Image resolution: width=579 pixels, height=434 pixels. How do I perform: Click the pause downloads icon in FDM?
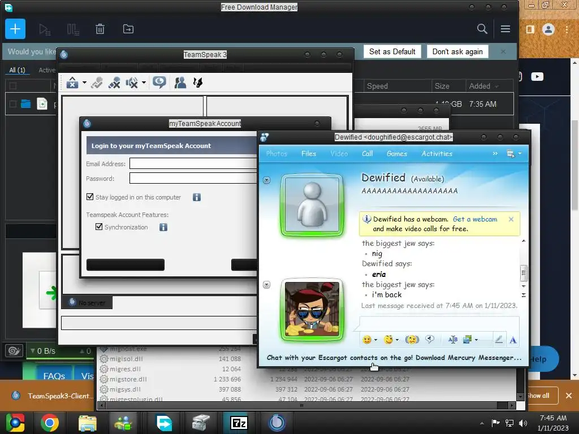[x=73, y=29]
